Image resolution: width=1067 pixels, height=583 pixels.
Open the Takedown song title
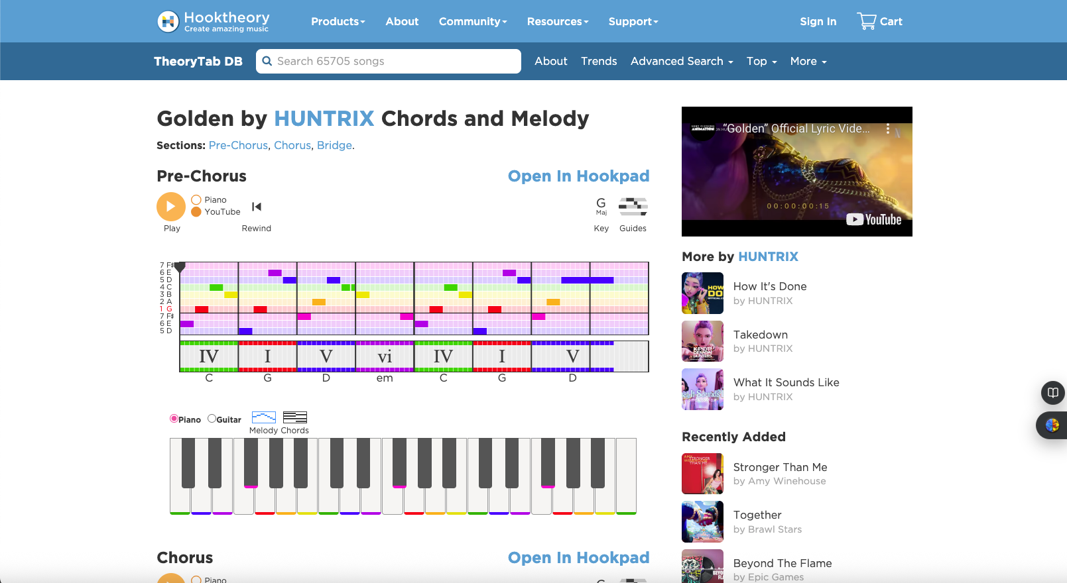tap(761, 335)
